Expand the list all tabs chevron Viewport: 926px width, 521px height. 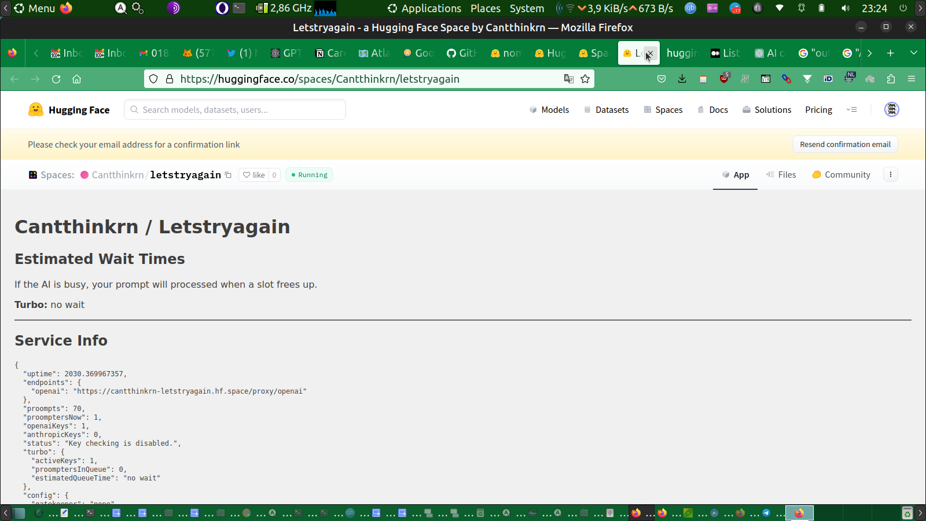[x=913, y=53]
